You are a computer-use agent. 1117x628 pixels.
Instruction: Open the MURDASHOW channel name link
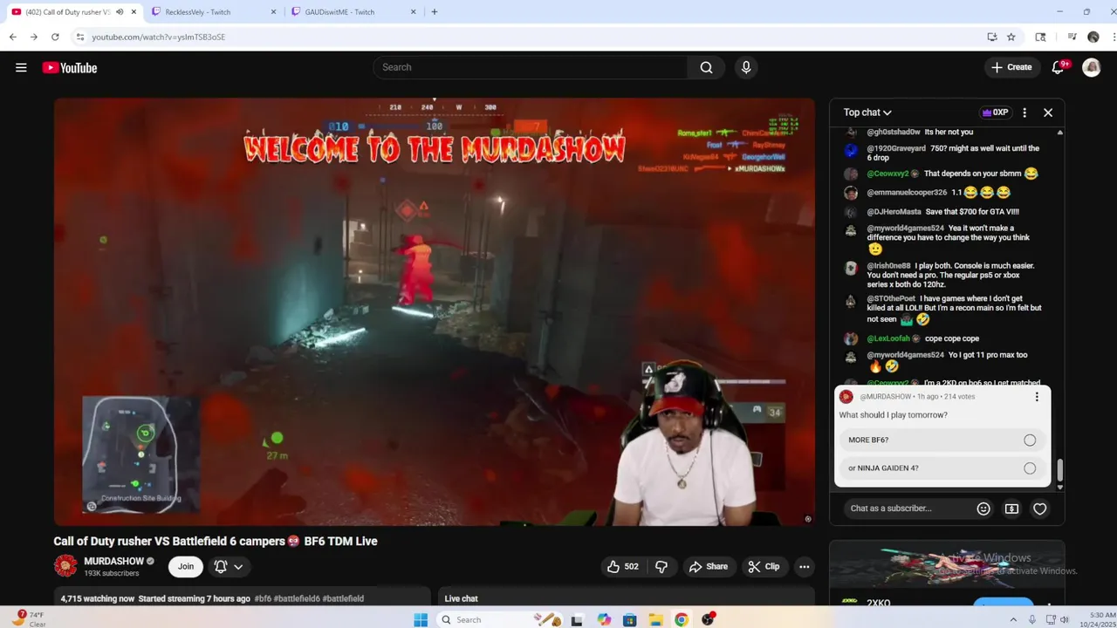113,562
